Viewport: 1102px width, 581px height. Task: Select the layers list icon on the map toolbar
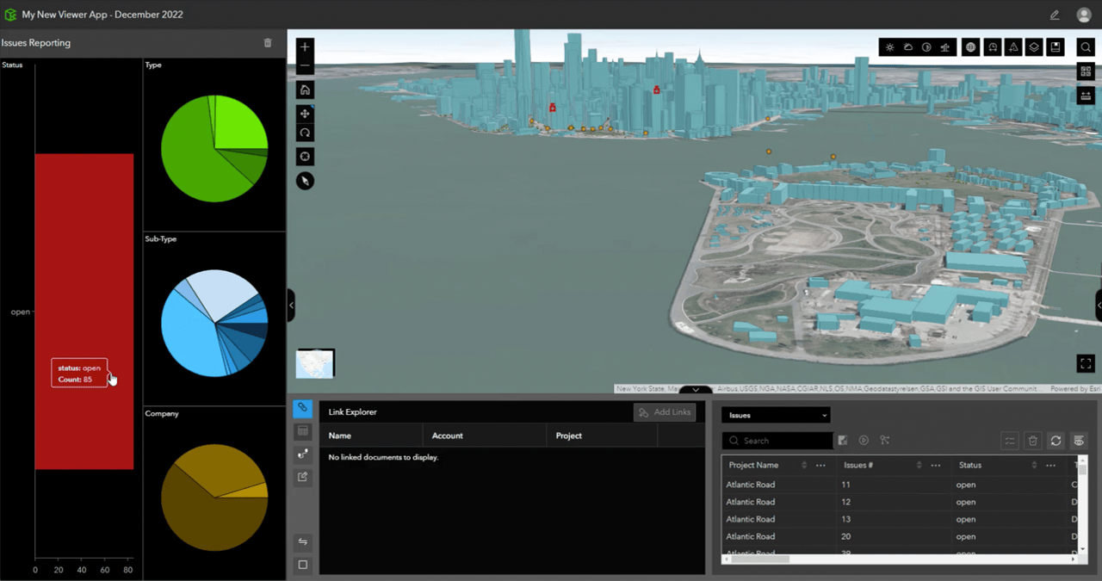point(1034,47)
